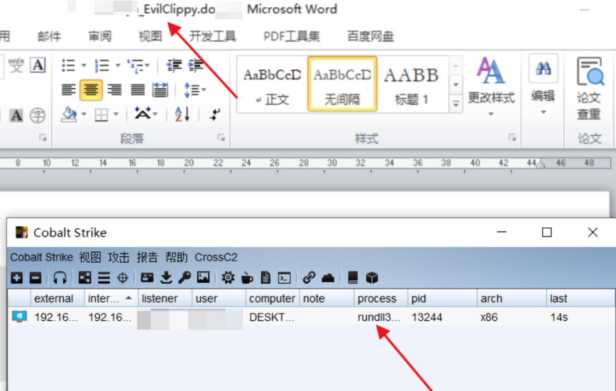616x391 pixels.
Task: Open the 报告 menu in Cobalt Strike
Action: click(x=147, y=257)
